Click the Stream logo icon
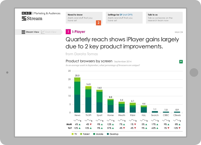The image size is (201, 145). pyautogui.click(x=24, y=18)
